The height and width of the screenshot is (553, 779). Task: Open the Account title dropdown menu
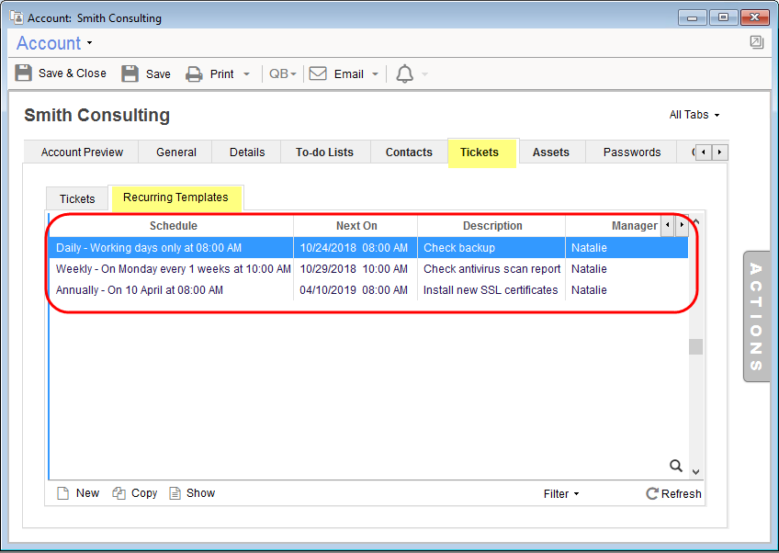55,43
